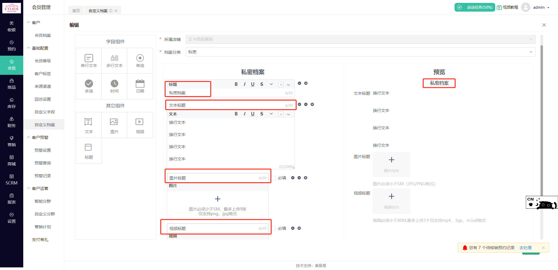Enable 必填 checkbox beside 图片标题
Viewport: 558px width, 270px height.
pyautogui.click(x=273, y=178)
